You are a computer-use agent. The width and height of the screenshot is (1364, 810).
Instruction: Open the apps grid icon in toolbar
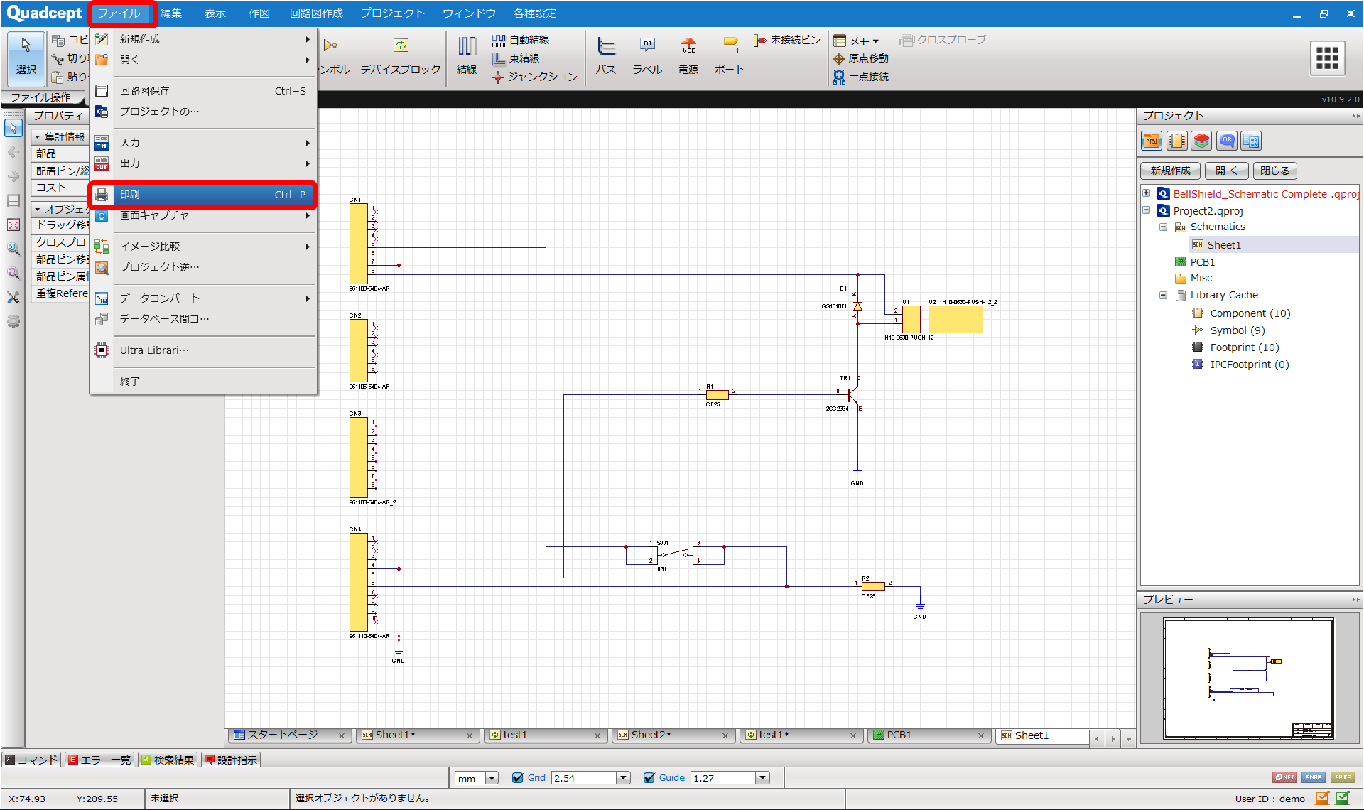1326,58
